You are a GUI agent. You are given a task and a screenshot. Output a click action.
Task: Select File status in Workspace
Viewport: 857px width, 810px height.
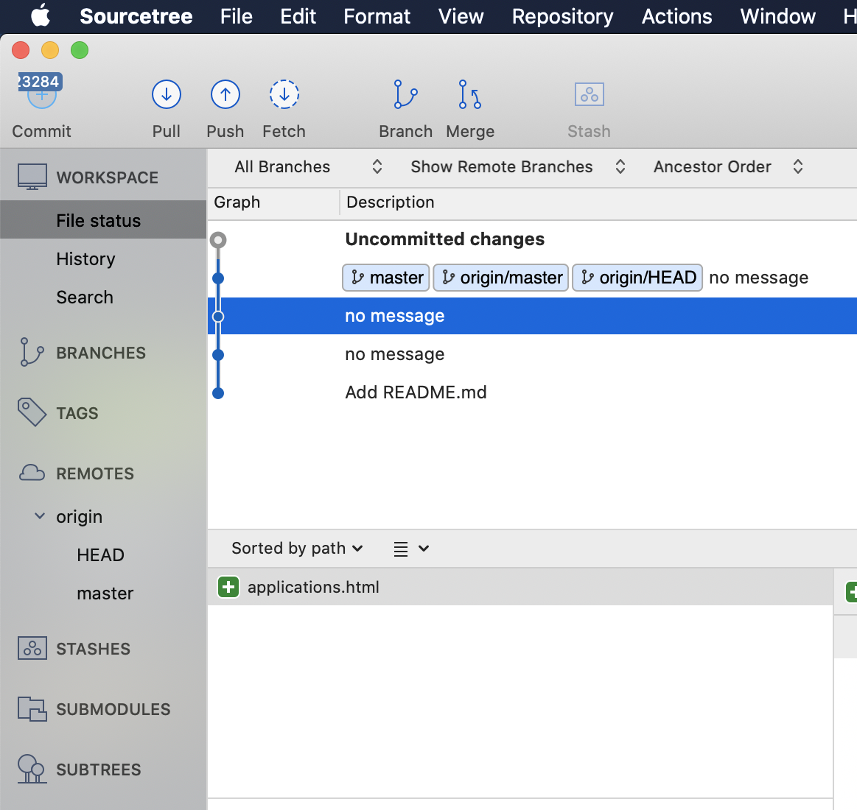pyautogui.click(x=103, y=219)
